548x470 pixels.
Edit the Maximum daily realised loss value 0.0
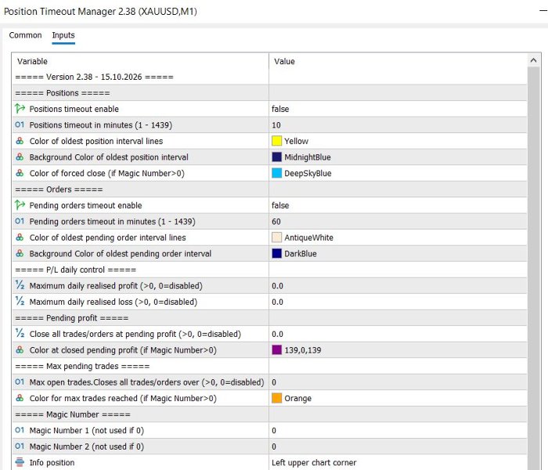tap(398, 302)
